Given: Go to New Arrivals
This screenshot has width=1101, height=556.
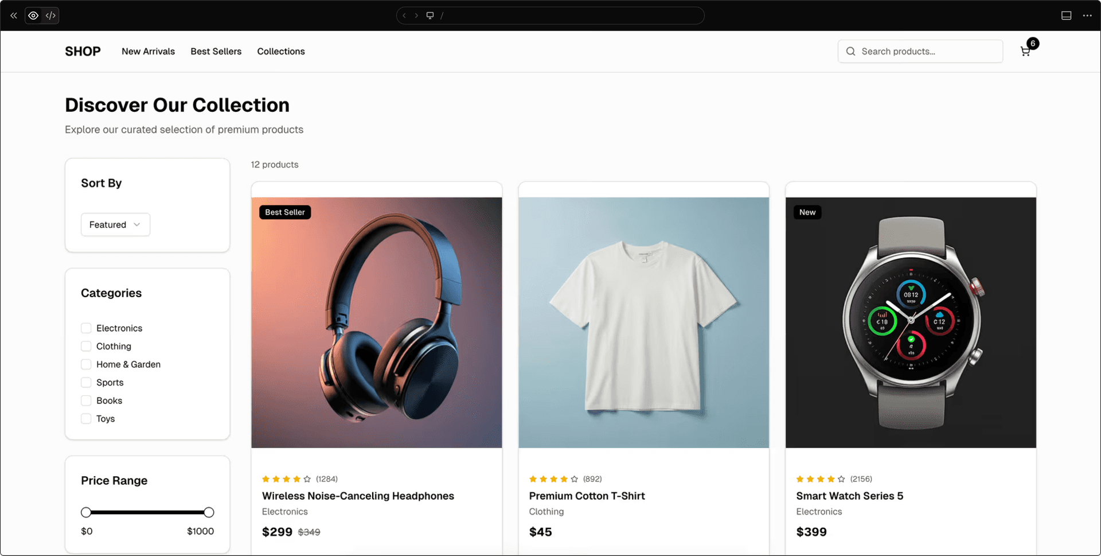Looking at the screenshot, I should [x=148, y=52].
